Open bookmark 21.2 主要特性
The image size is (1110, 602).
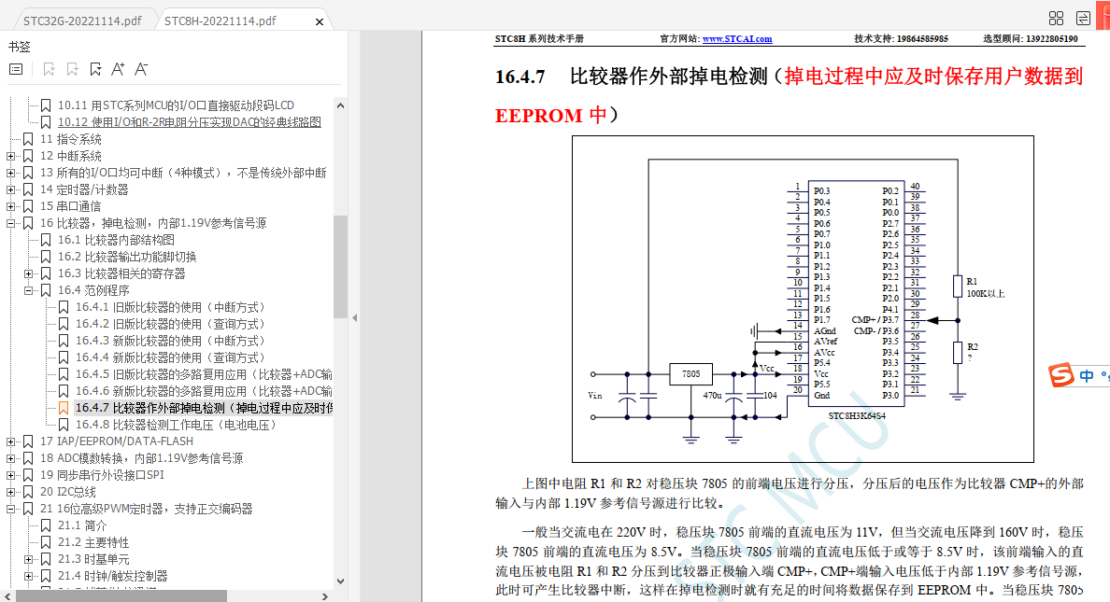click(93, 542)
